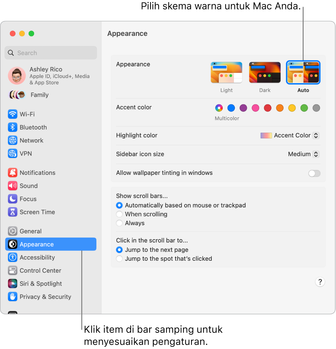336x349 pixels.
Task: Click the Screen Time hourglass icon
Action: [13, 212]
